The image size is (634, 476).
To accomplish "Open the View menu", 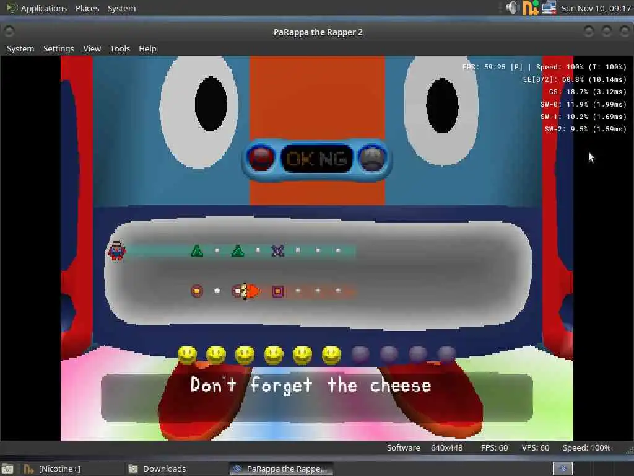I will (x=92, y=48).
